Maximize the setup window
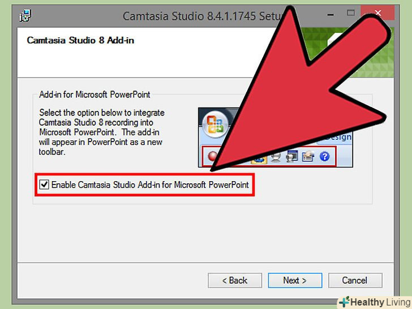Screen dimensions: 412x309 pyautogui.click(x=351, y=12)
